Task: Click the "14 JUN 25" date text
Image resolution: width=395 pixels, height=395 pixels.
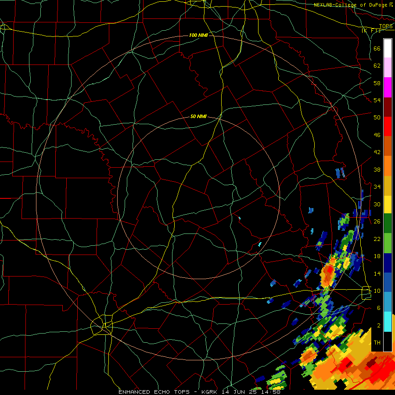Action: click(x=240, y=392)
